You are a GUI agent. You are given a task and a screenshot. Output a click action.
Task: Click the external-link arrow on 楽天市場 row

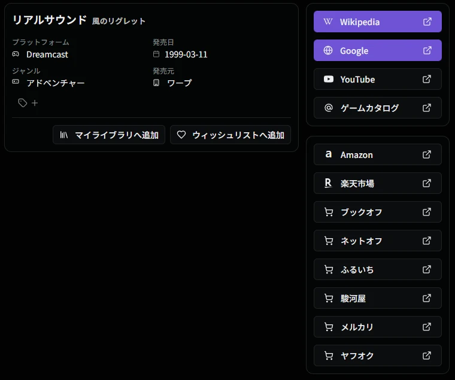coord(427,183)
